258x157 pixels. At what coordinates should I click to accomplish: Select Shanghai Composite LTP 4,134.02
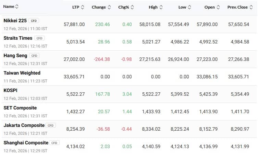(x=75, y=146)
